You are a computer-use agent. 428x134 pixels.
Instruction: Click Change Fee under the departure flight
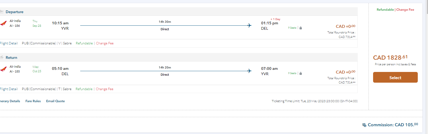coord(105,43)
